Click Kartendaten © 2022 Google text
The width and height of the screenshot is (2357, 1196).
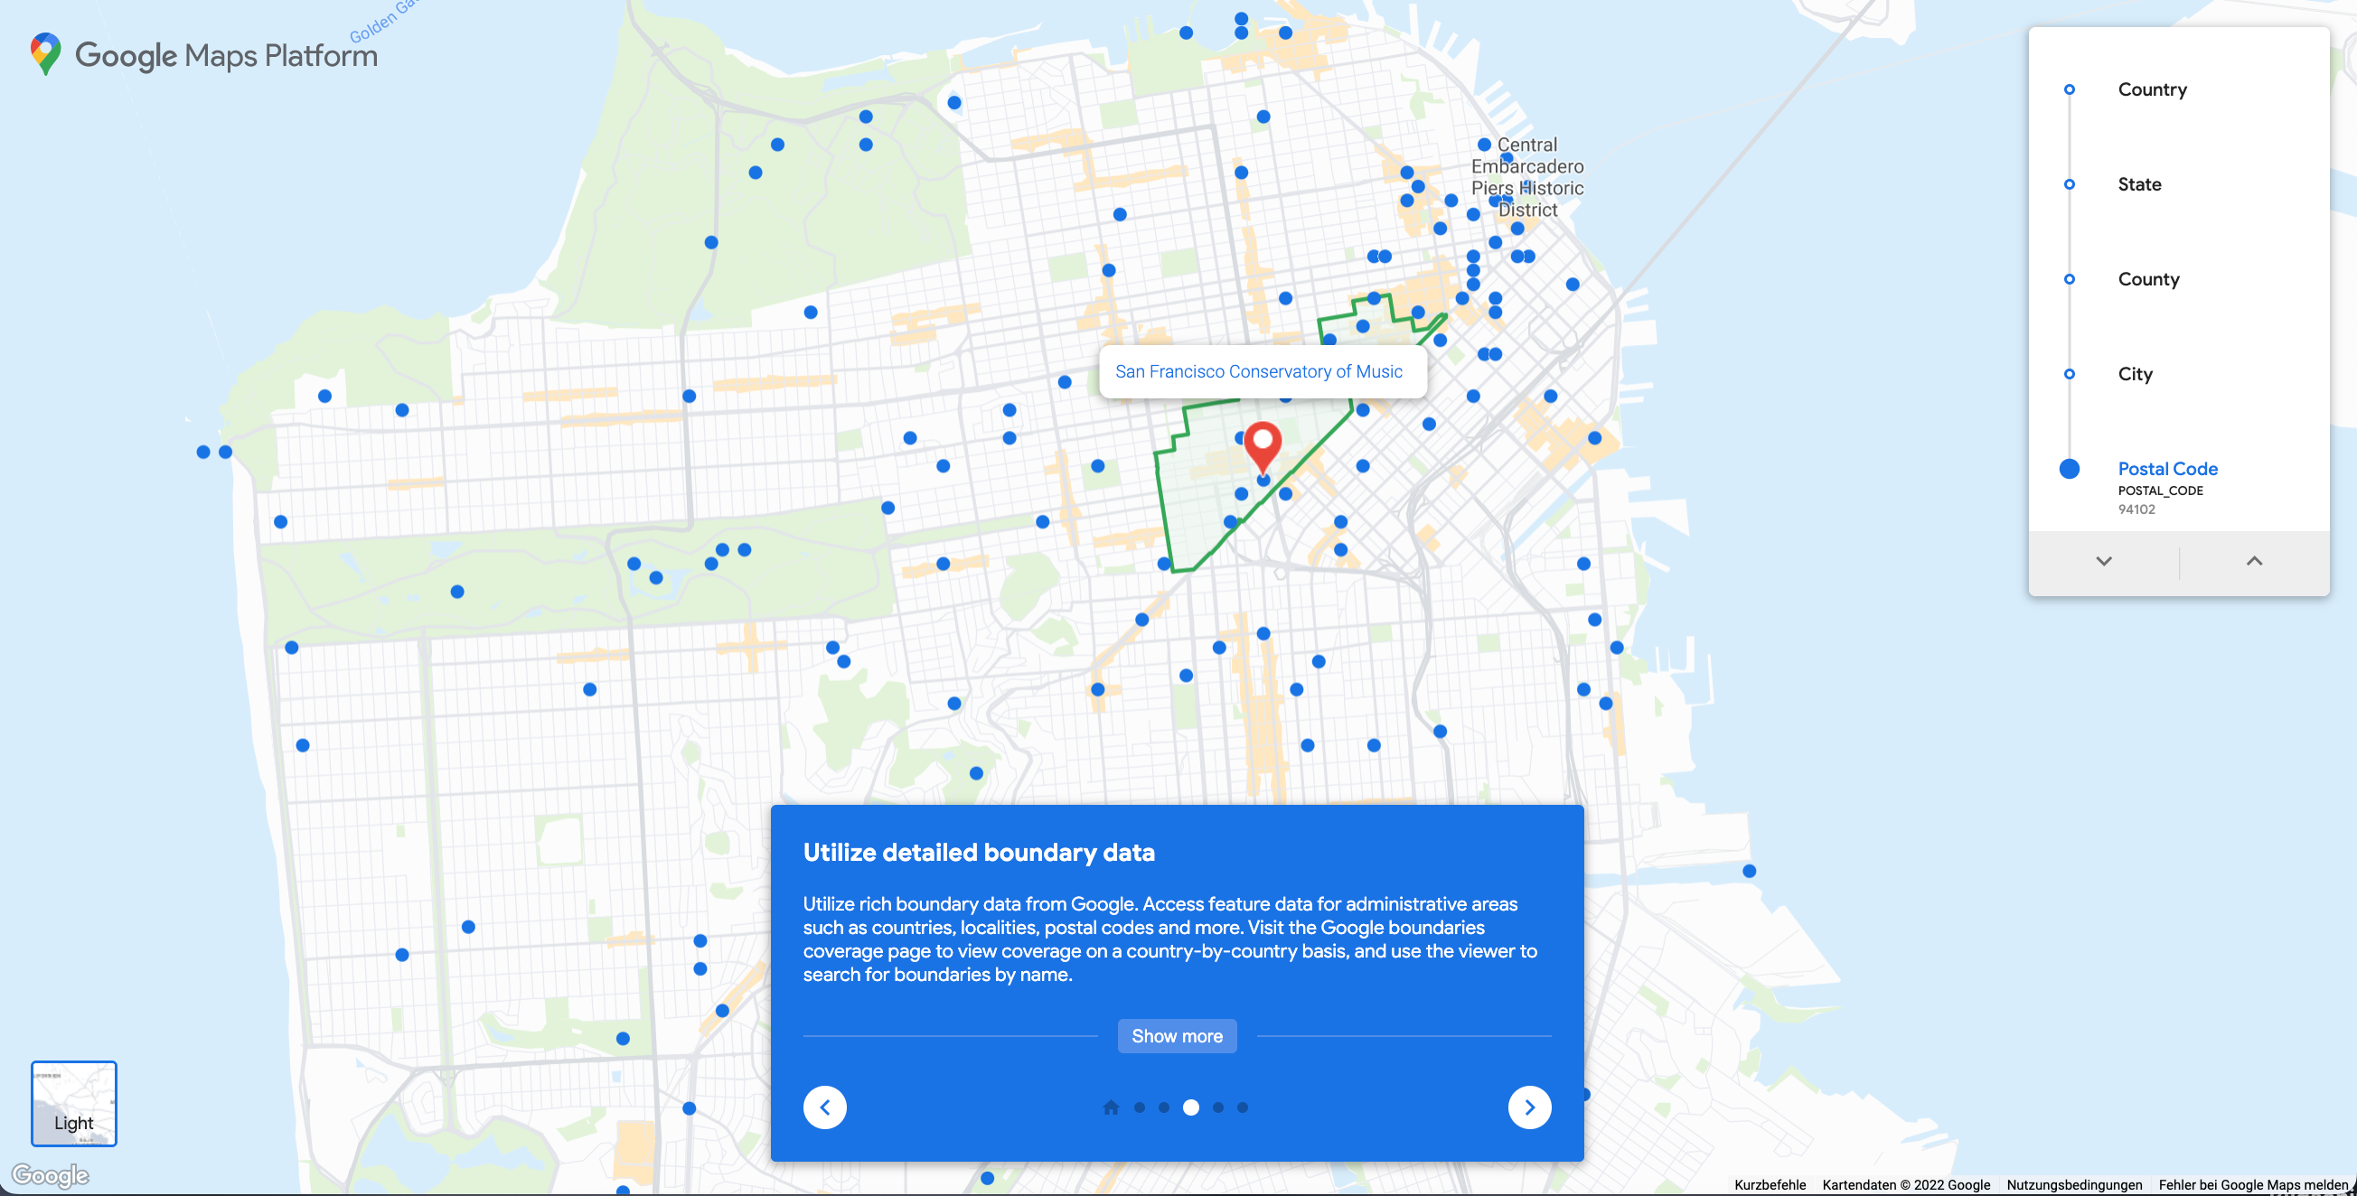[x=1906, y=1185]
